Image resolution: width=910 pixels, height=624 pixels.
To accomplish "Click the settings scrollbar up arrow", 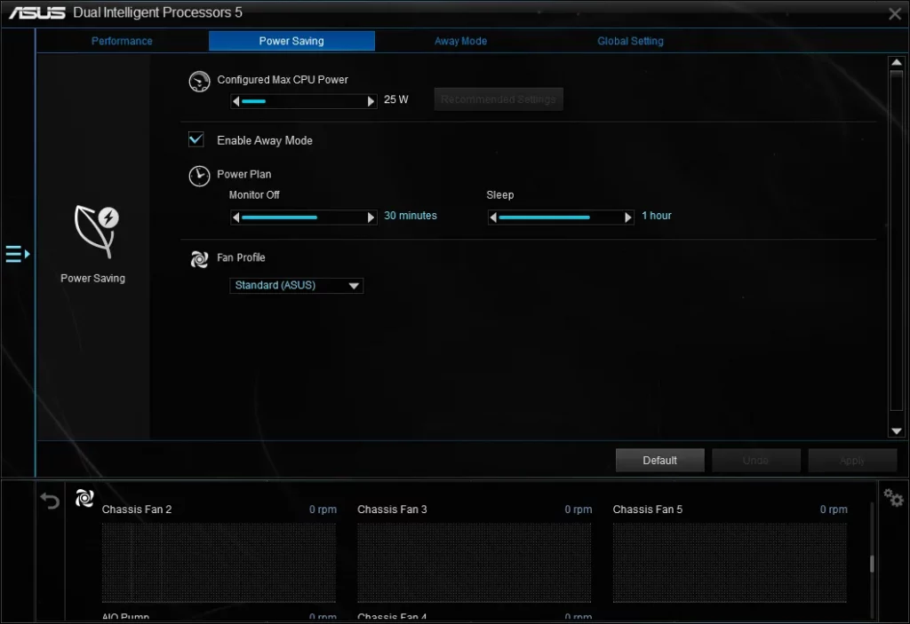I will [x=897, y=62].
